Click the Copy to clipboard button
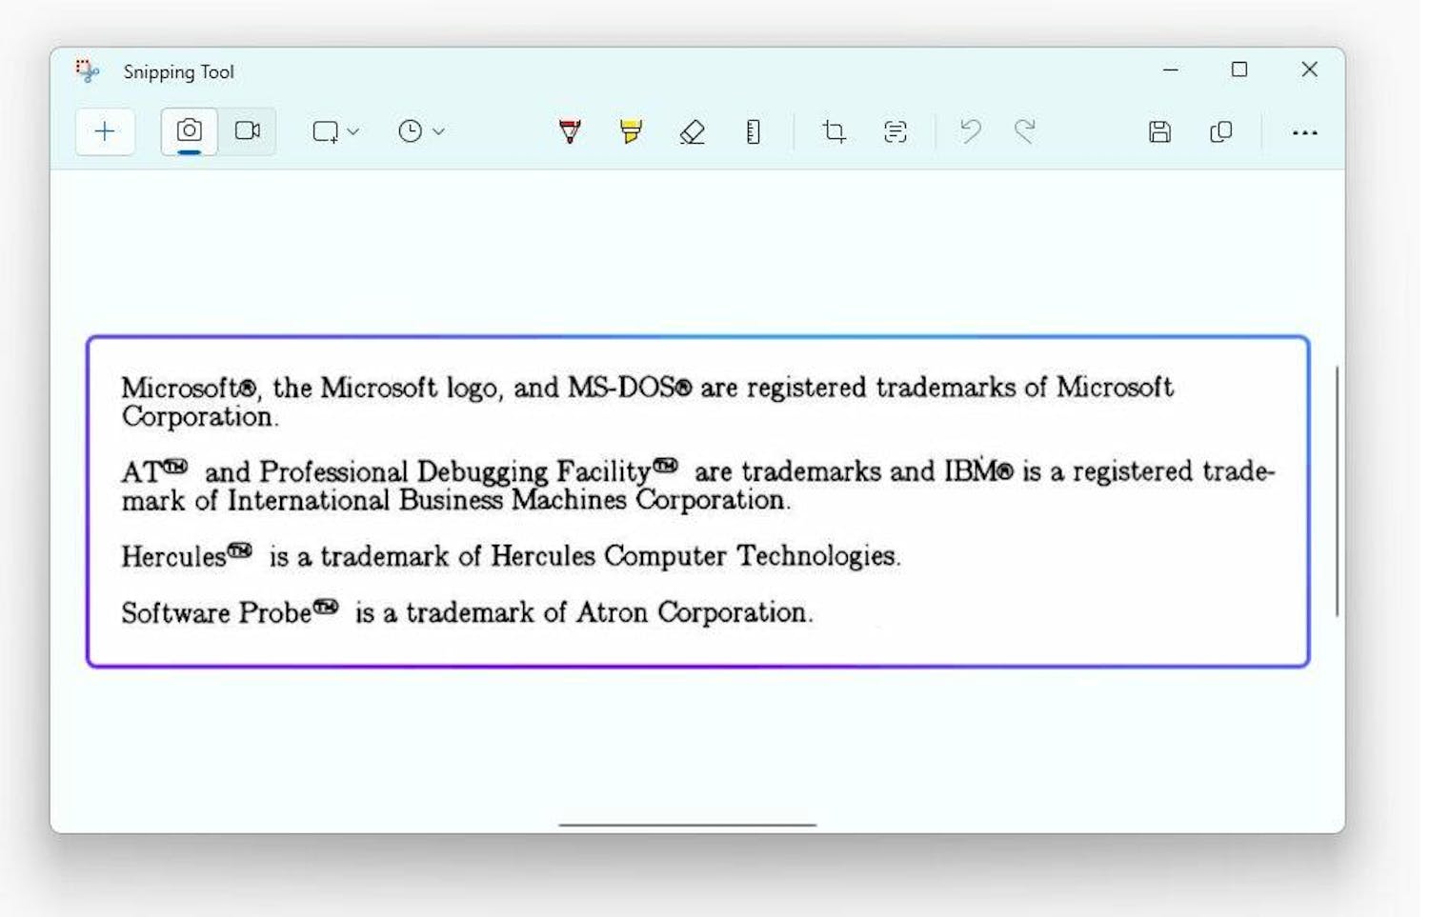The image size is (1429, 917). (1220, 132)
